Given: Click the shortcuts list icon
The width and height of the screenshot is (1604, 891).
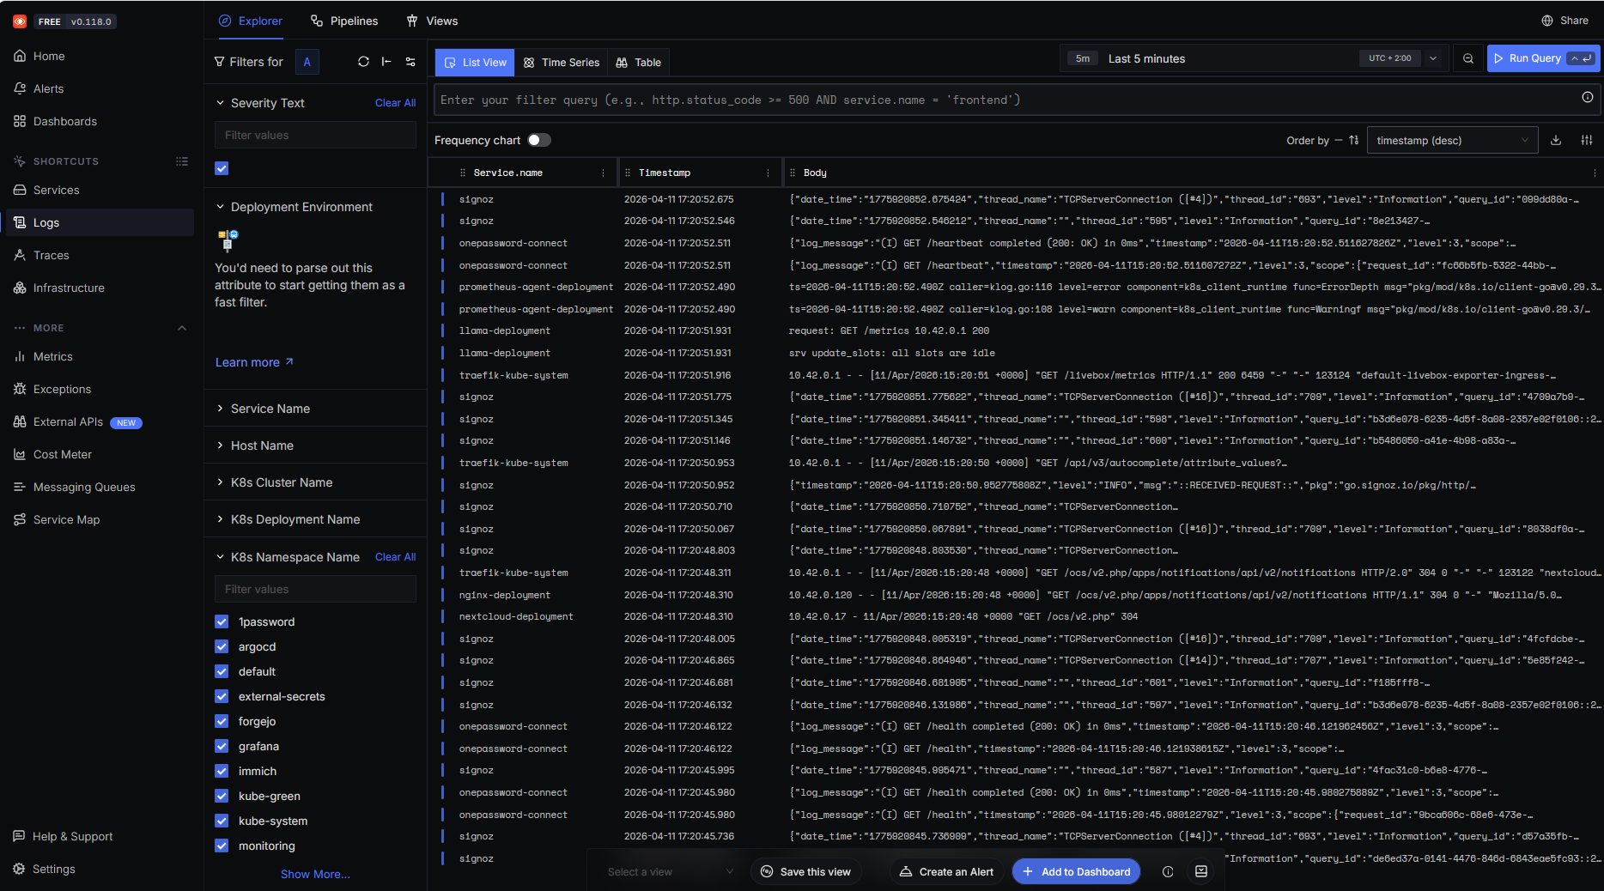Looking at the screenshot, I should click(x=182, y=161).
